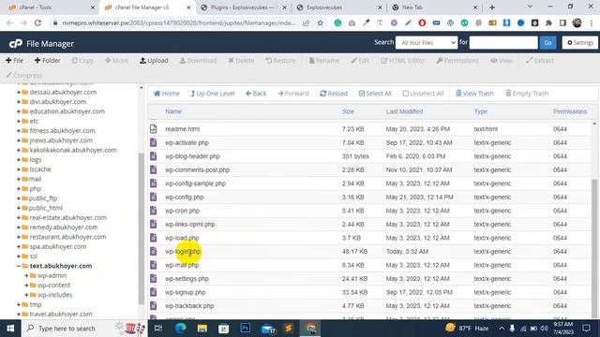Screen dimensions: 600x337
Task: Open the Settings button
Action: click(x=580, y=42)
